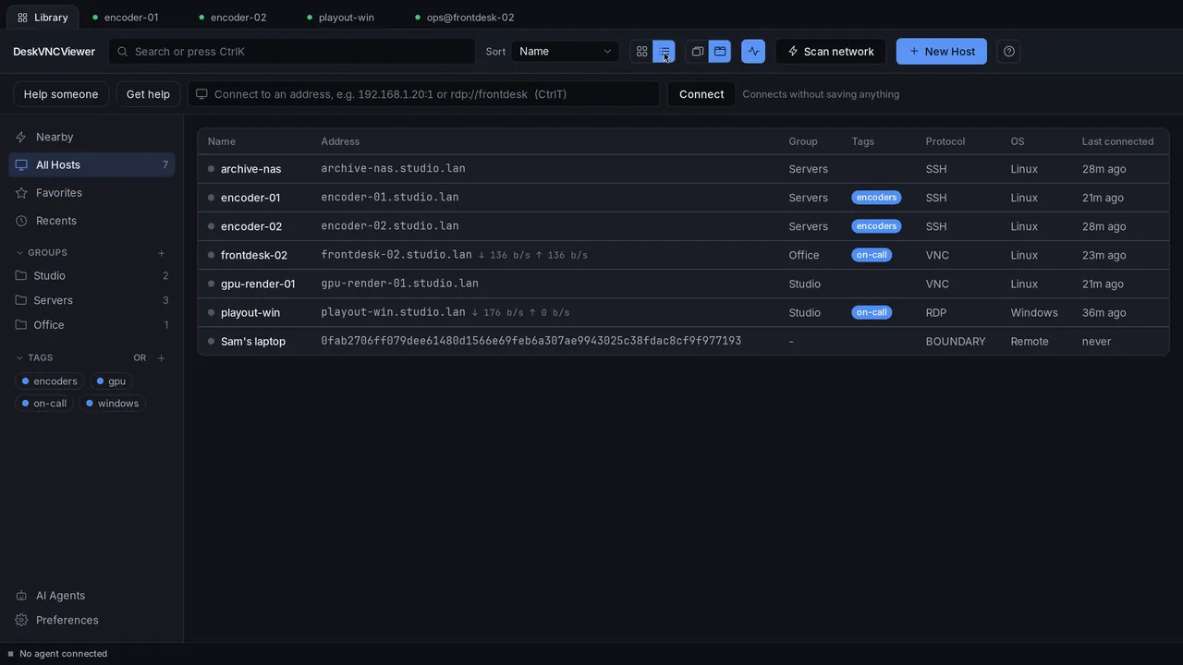Add a new tag with the plus icon
This screenshot has height=665, width=1183.
(161, 358)
